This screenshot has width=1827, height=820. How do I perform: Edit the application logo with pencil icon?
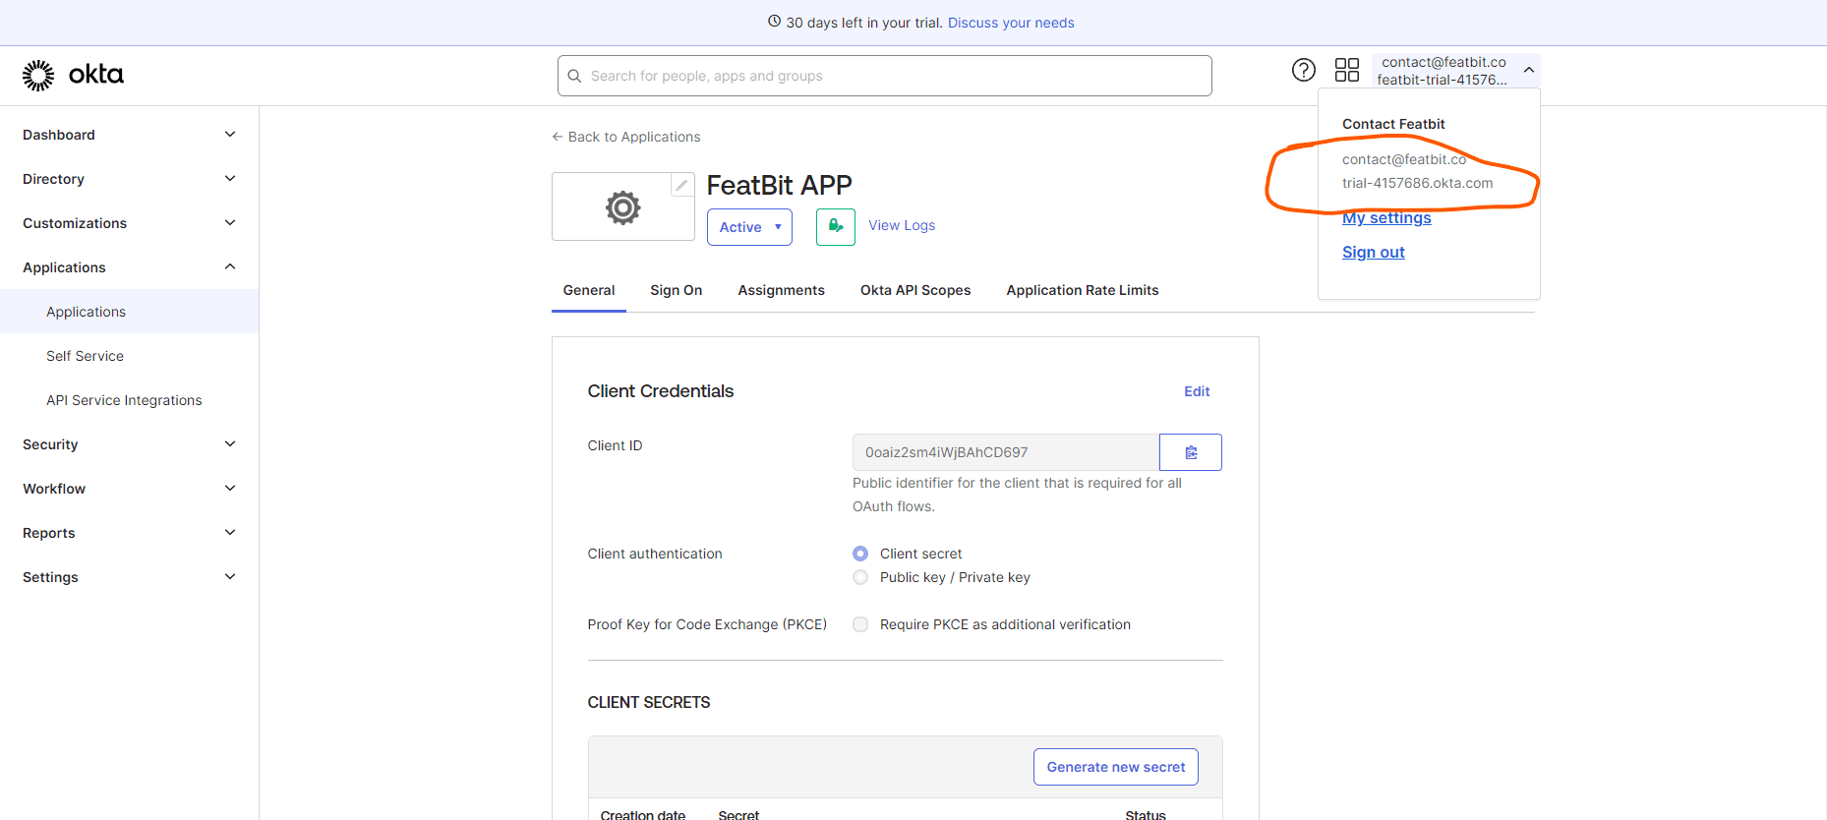point(681,185)
